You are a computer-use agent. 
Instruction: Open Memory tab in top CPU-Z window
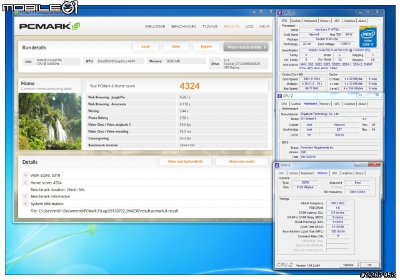(x=325, y=21)
